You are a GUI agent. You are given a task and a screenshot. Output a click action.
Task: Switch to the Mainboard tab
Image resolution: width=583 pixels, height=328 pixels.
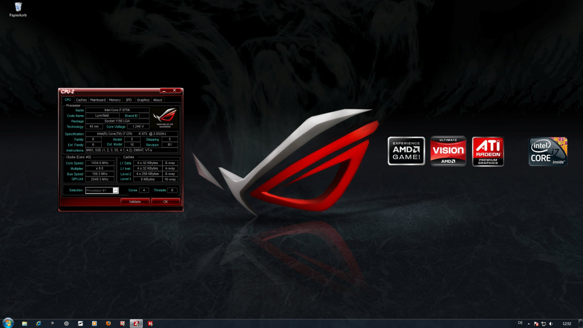coord(97,100)
